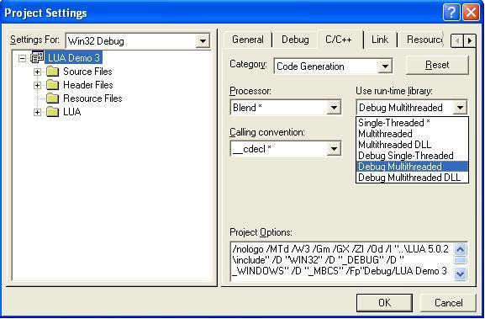Screen dimensions: 485x319
Task: Open the Resources tab
Action: click(424, 40)
